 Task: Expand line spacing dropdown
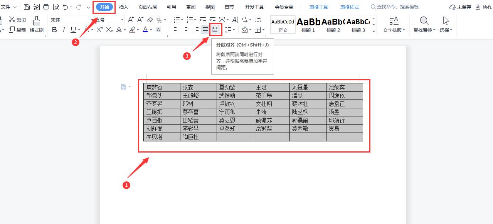pos(234,30)
